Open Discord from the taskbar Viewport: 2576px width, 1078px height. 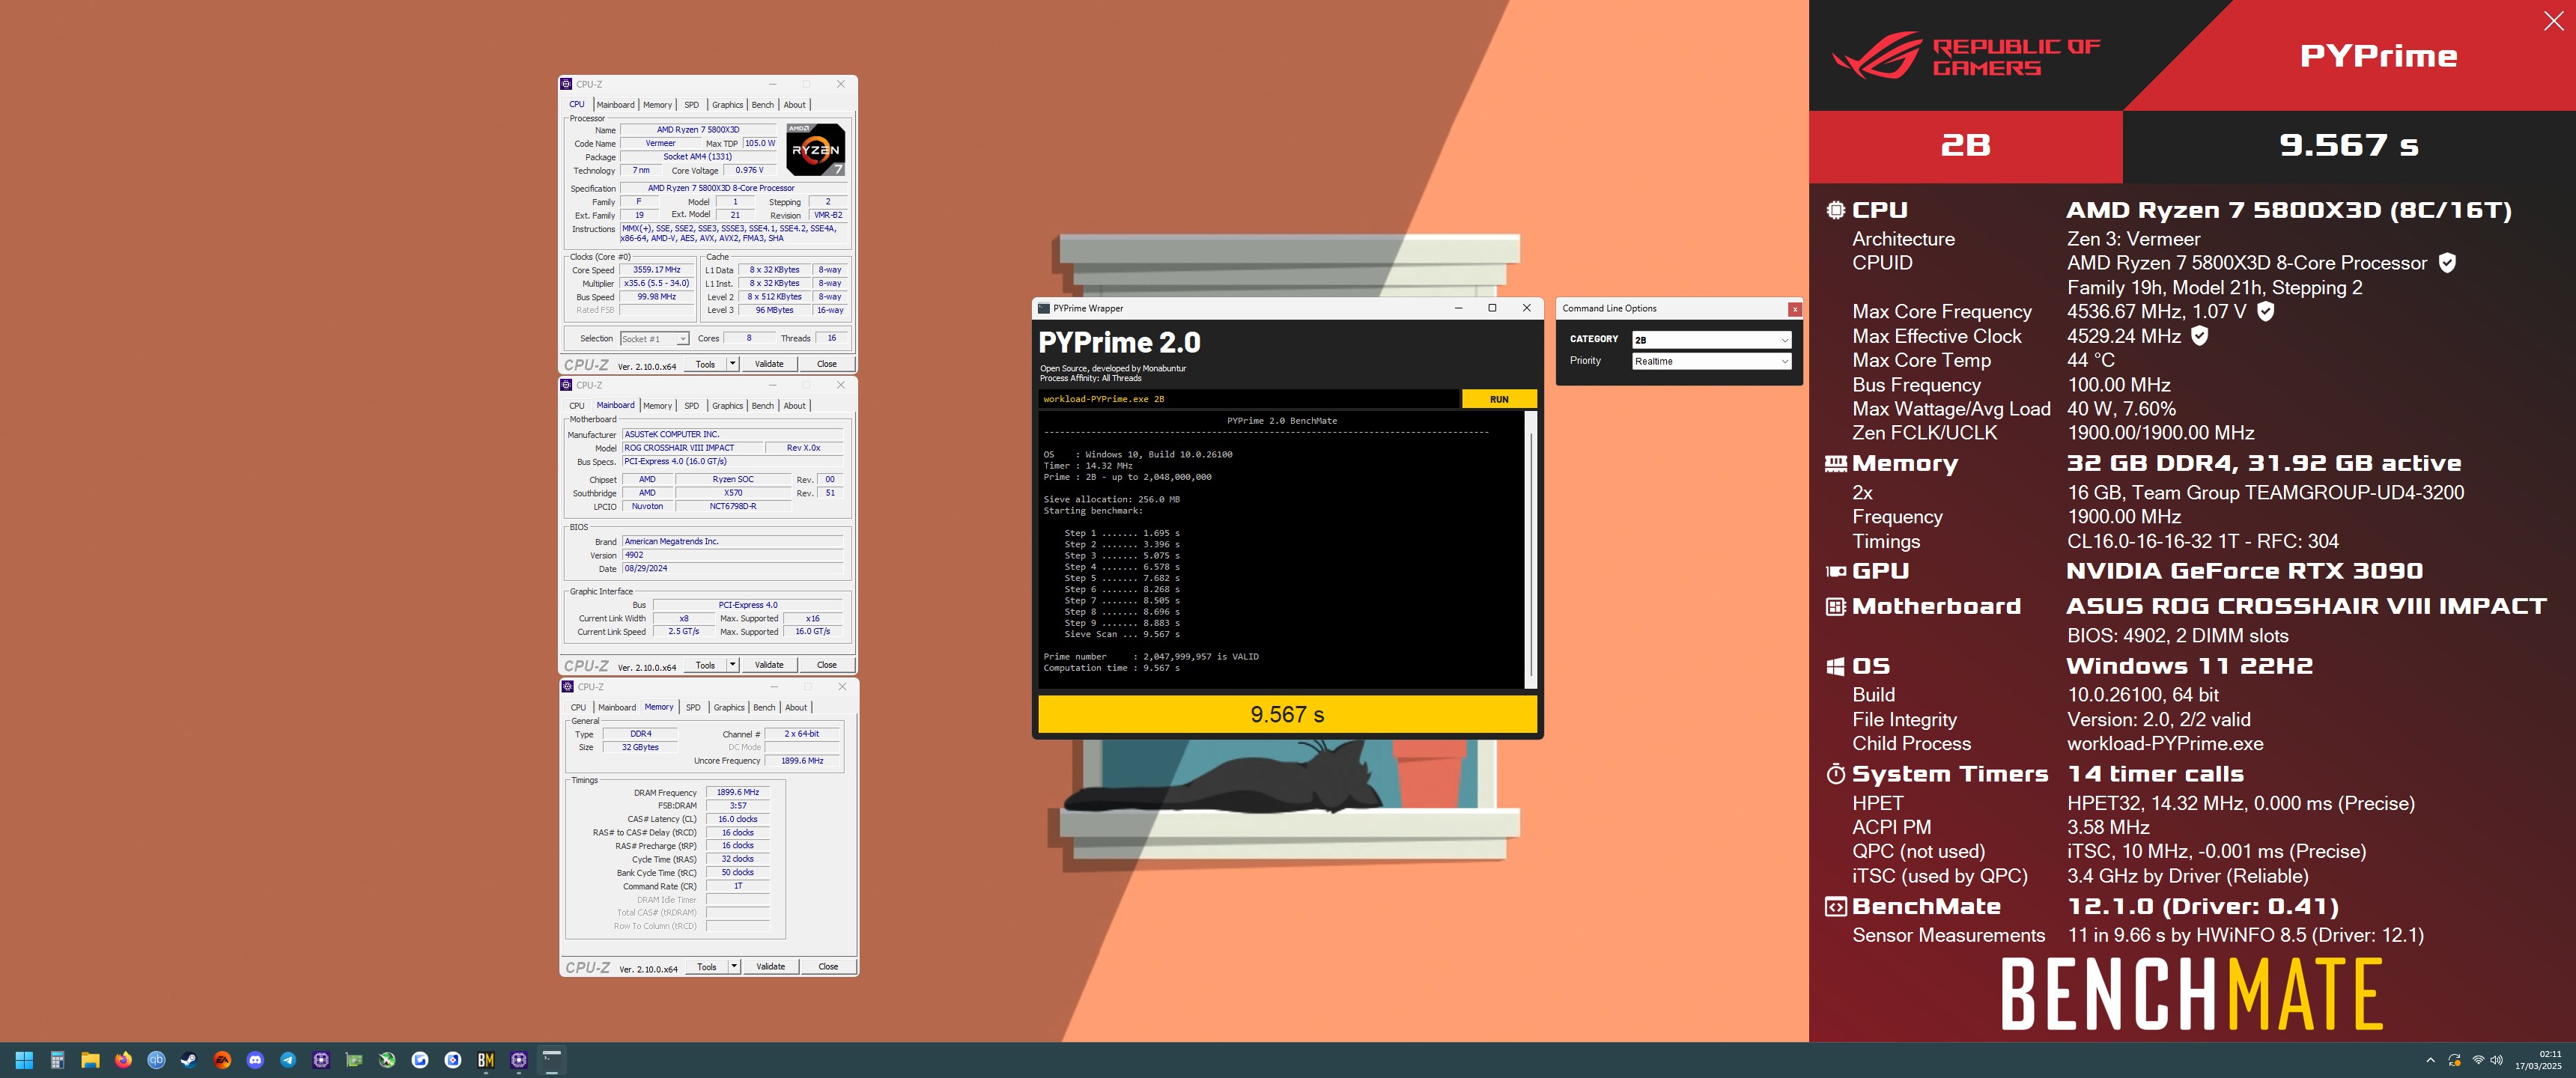tap(255, 1060)
